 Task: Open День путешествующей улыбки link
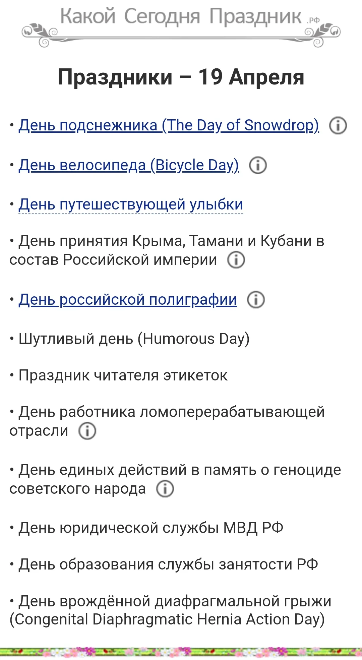tap(131, 204)
